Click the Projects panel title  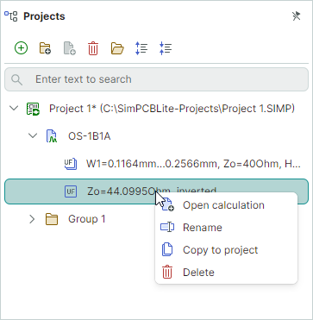44,16
